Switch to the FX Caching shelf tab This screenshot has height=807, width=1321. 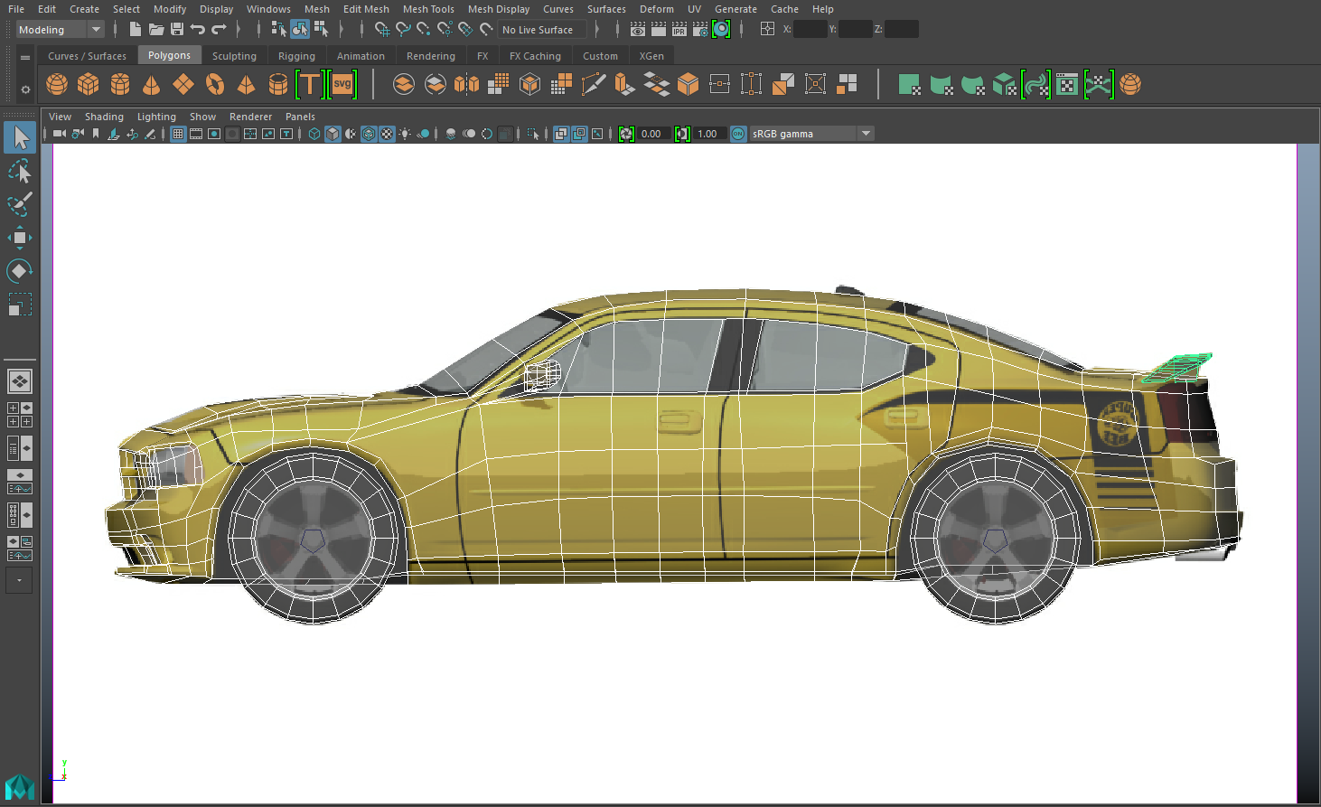[x=535, y=56]
